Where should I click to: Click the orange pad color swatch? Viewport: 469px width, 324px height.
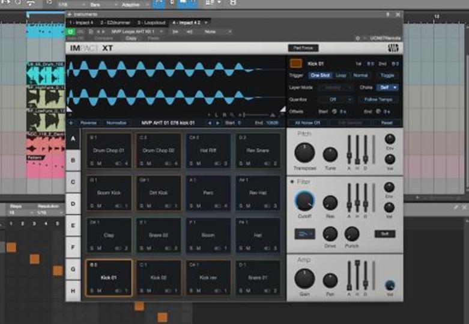pos(295,63)
